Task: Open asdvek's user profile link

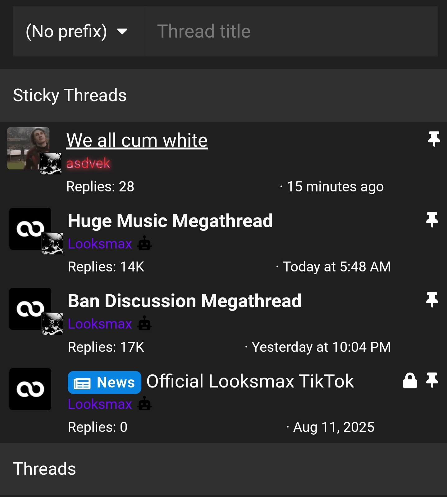Action: click(88, 163)
